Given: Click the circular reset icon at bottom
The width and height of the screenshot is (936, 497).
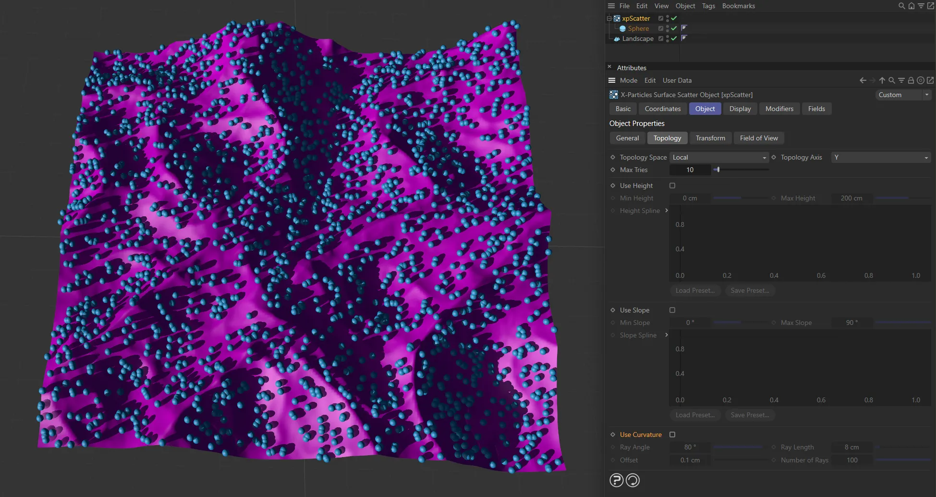Looking at the screenshot, I should click(632, 480).
